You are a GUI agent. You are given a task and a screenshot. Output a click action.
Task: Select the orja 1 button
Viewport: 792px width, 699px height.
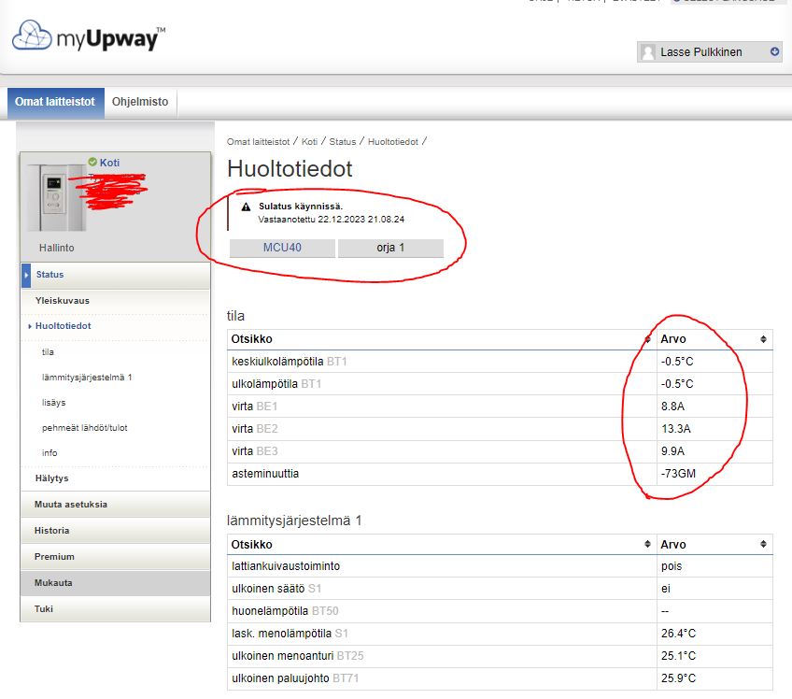(x=389, y=249)
